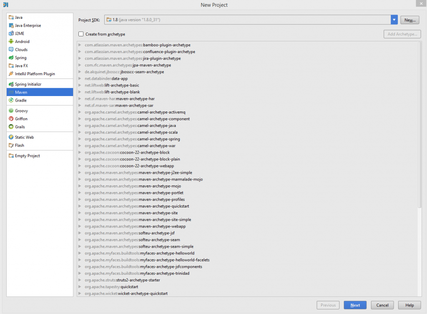The height and width of the screenshot is (314, 427).
Task: Click the IntelliJ Platform Plugin icon
Action: click(x=11, y=73)
